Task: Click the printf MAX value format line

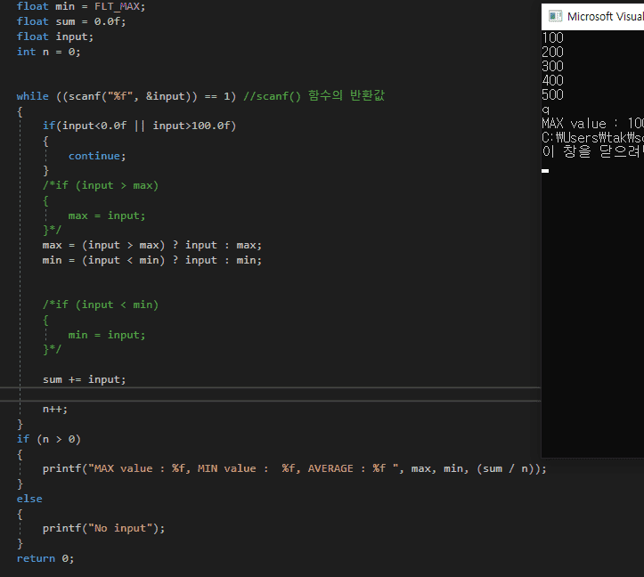Action: click(x=295, y=468)
